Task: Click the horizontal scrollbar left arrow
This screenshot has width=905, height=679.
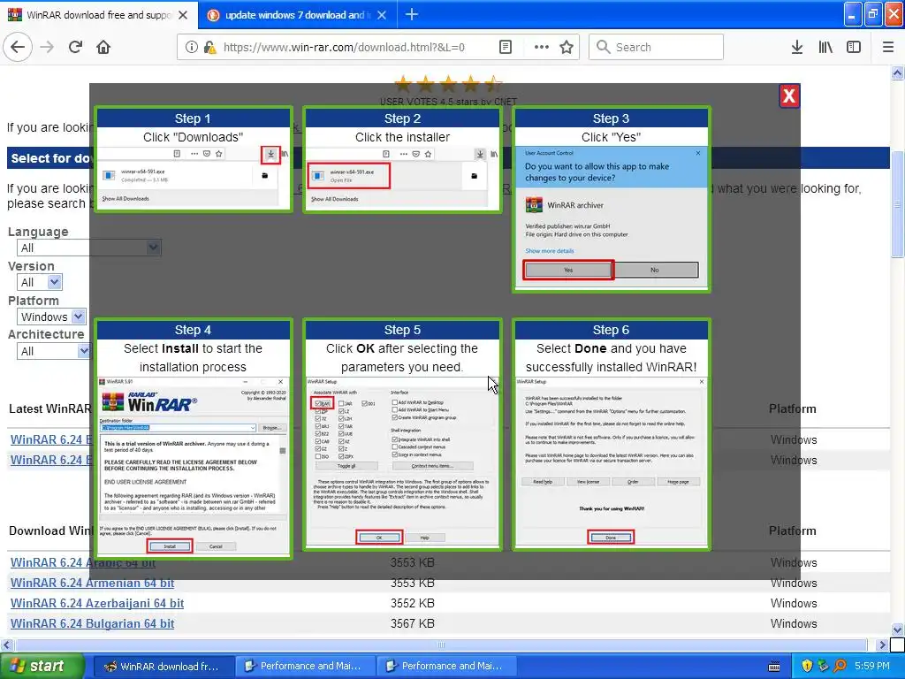Action: (6, 645)
